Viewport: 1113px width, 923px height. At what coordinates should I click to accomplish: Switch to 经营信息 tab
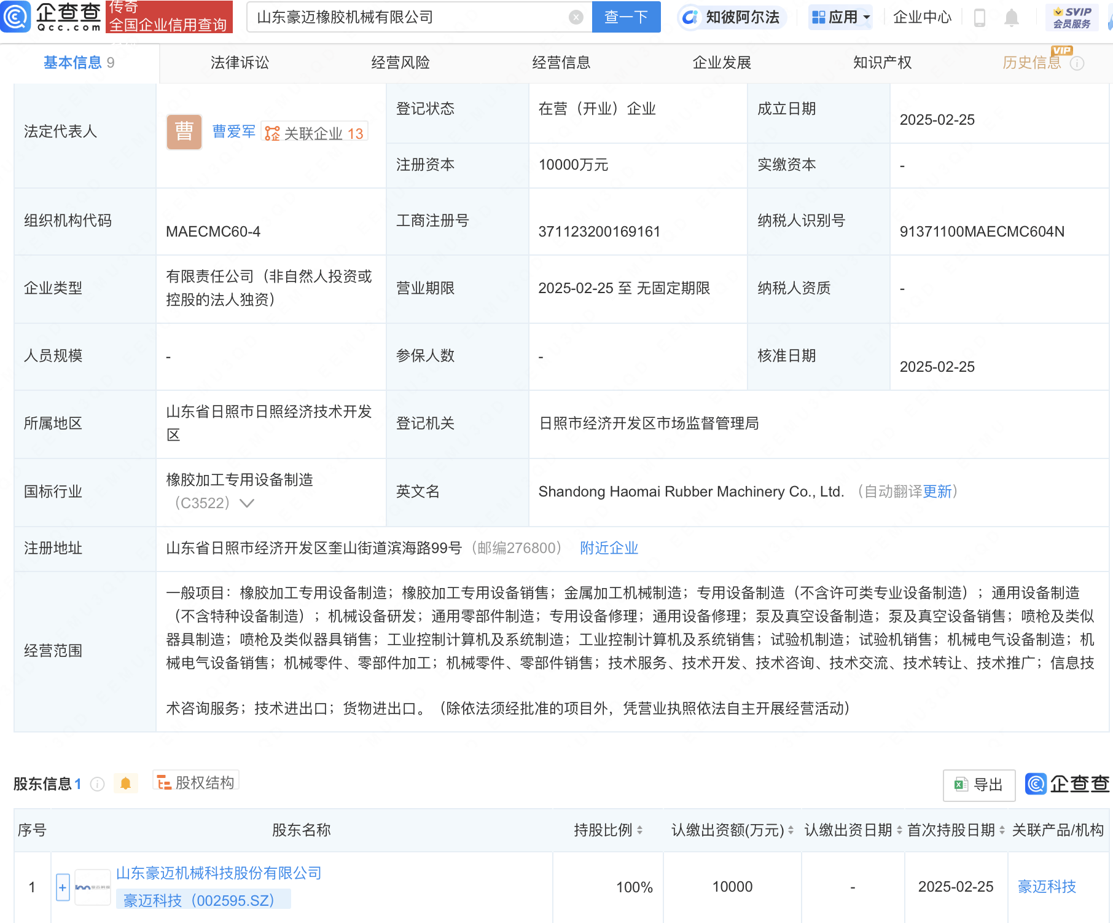click(561, 63)
